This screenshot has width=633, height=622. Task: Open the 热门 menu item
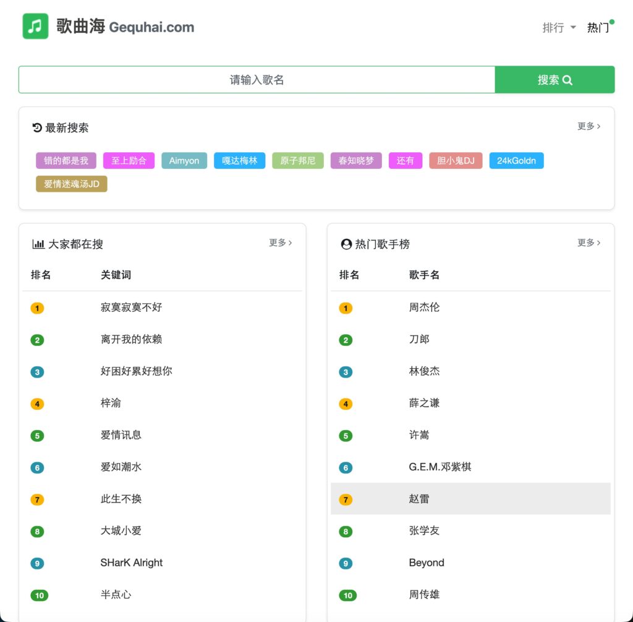click(x=598, y=27)
